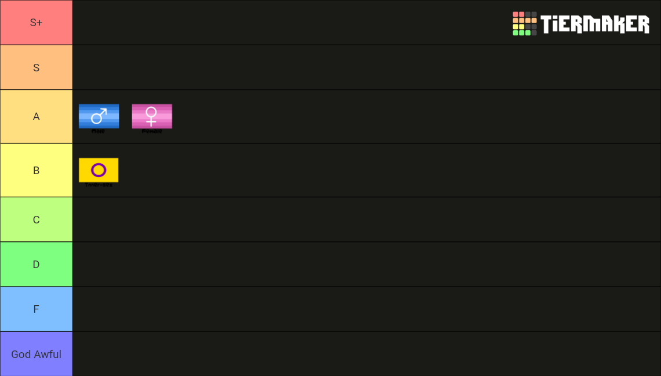Image resolution: width=661 pixels, height=376 pixels.
Task: Click the empty S+ tier row area
Action: click(x=290, y=22)
